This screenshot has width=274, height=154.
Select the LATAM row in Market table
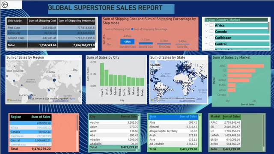click(225, 135)
